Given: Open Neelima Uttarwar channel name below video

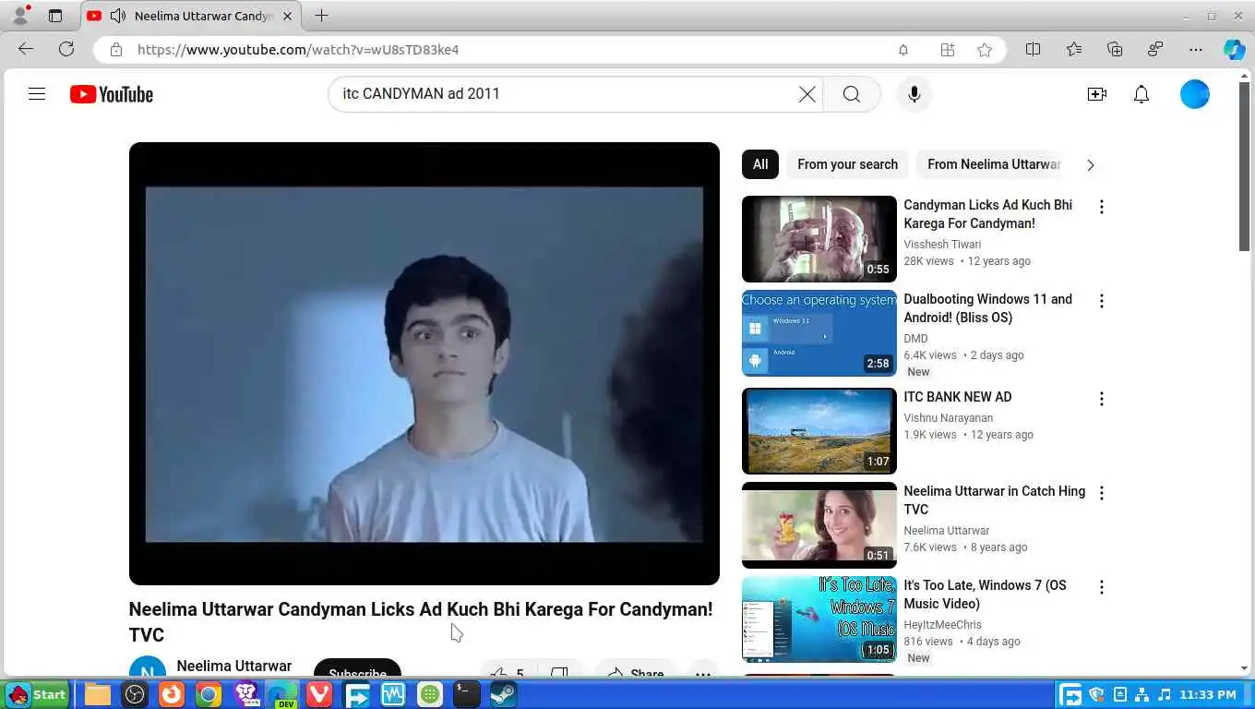Looking at the screenshot, I should (234, 666).
